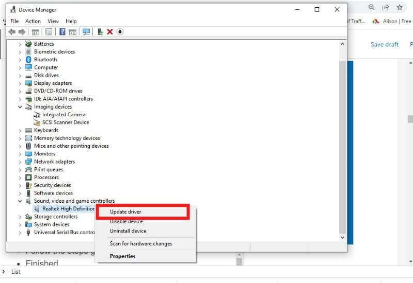The width and height of the screenshot is (413, 283).
Task: Open the View menu
Action: 53,21
